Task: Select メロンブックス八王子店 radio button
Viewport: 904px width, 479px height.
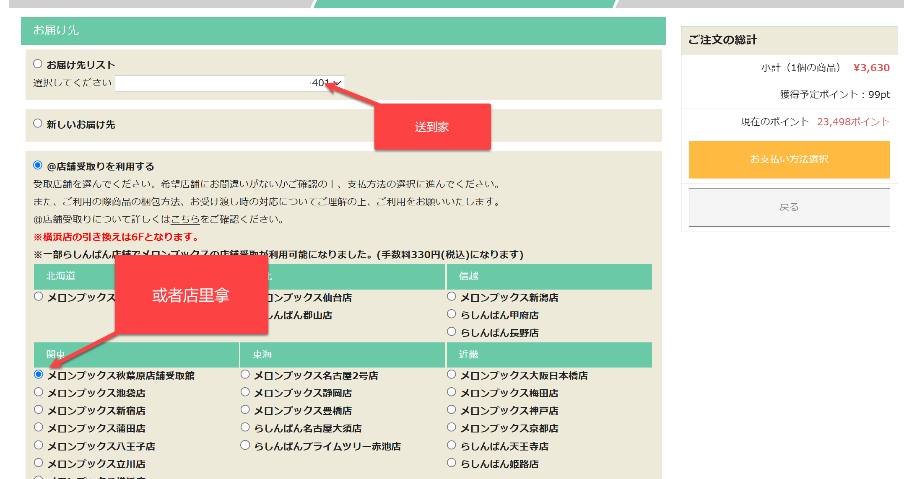Action: coord(39,445)
